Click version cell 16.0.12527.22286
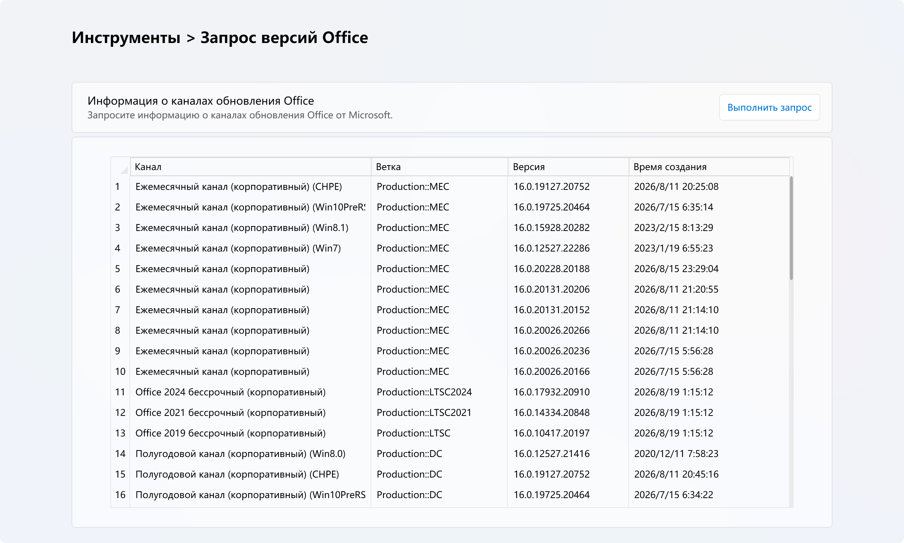 [x=568, y=248]
